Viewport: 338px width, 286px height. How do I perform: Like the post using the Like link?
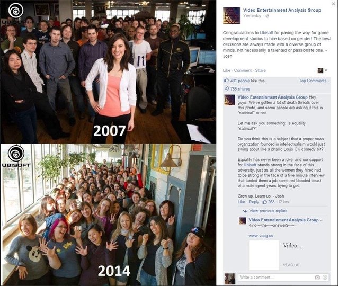pyautogui.click(x=227, y=70)
